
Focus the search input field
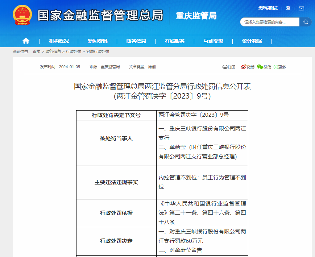click(x=270, y=22)
